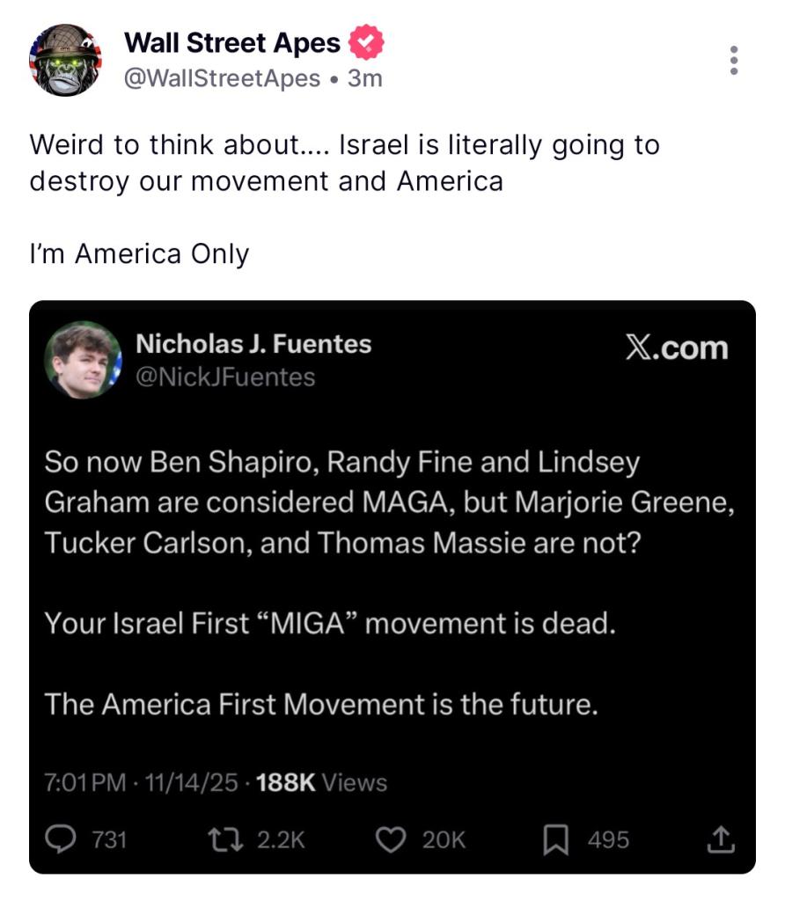Click the share upload icon

(719, 839)
